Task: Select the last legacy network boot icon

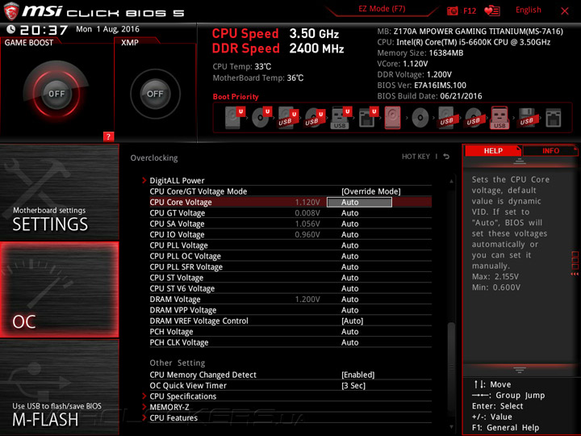Action: tap(554, 118)
